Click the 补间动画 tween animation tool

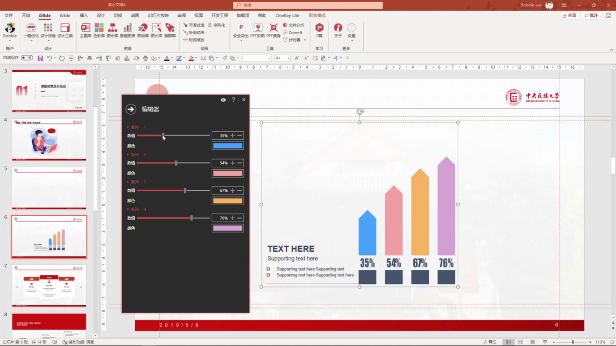tap(193, 32)
